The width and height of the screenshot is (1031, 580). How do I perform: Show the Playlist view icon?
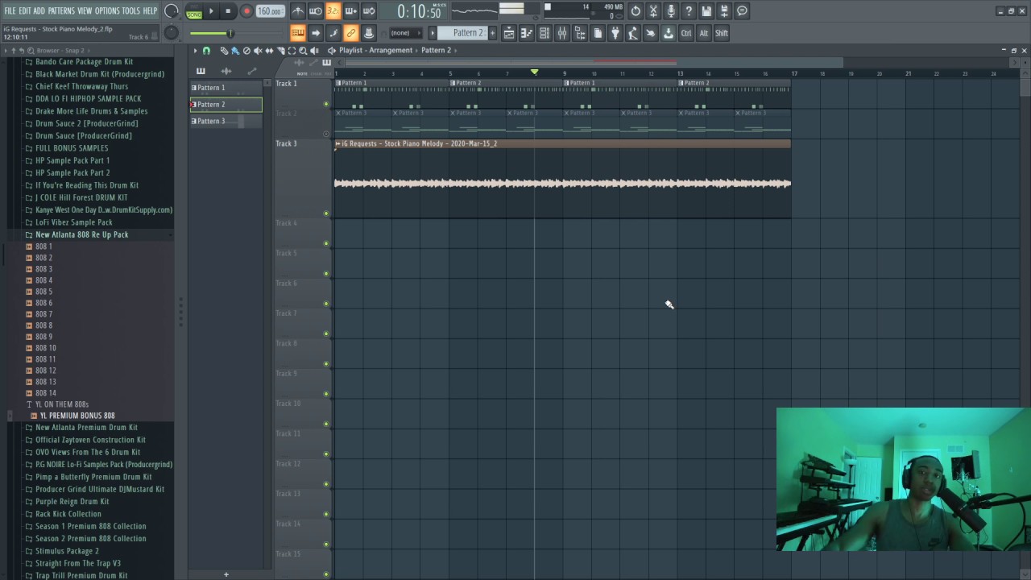[x=509, y=33]
